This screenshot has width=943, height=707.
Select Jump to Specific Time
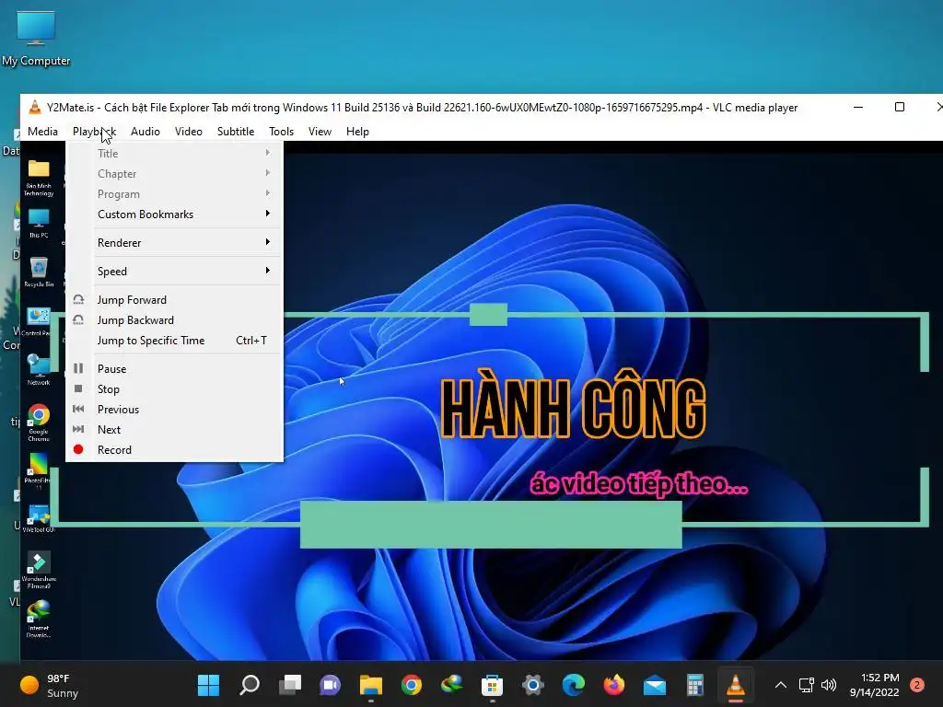pos(174,341)
